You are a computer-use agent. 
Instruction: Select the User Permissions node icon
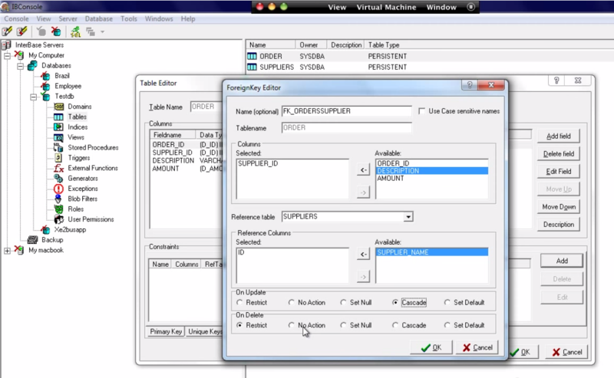click(58, 219)
